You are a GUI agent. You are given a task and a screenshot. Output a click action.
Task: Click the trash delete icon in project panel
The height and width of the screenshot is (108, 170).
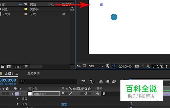click(26, 66)
